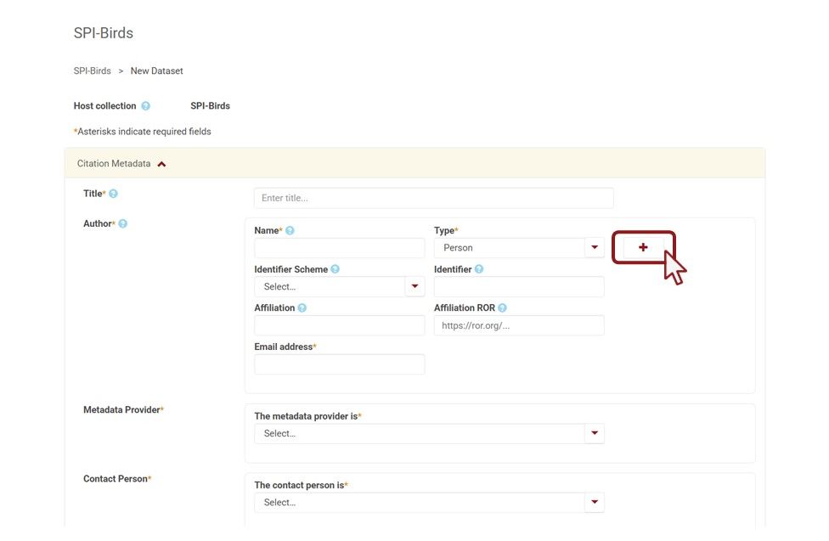This screenshot has width=829, height=541.
Task: Click Identifier Scheme help icon
Action: [335, 269]
